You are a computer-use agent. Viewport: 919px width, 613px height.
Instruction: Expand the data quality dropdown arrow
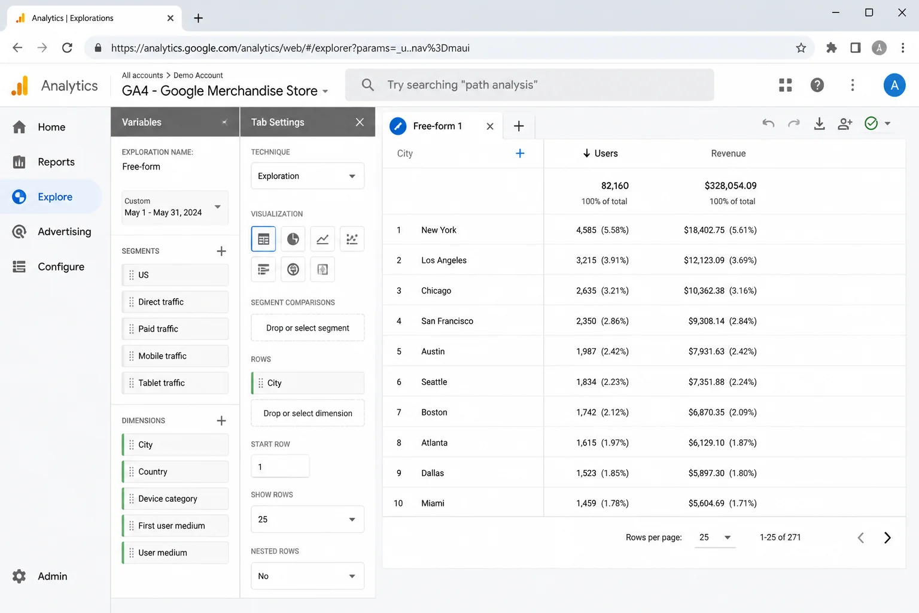point(887,123)
